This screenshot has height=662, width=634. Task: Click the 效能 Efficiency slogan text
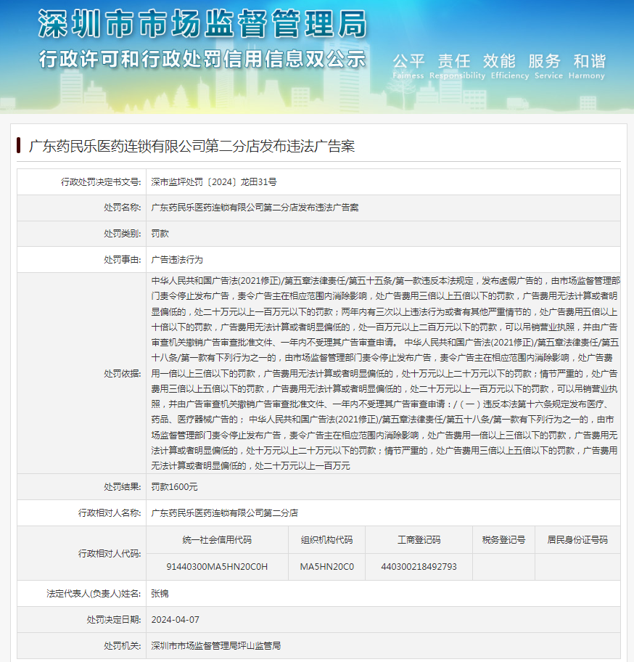pyautogui.click(x=509, y=66)
